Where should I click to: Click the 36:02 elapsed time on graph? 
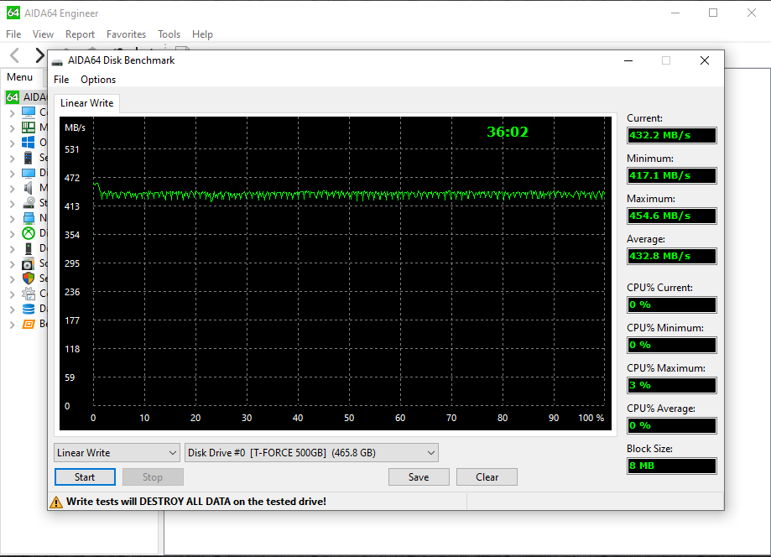(508, 132)
